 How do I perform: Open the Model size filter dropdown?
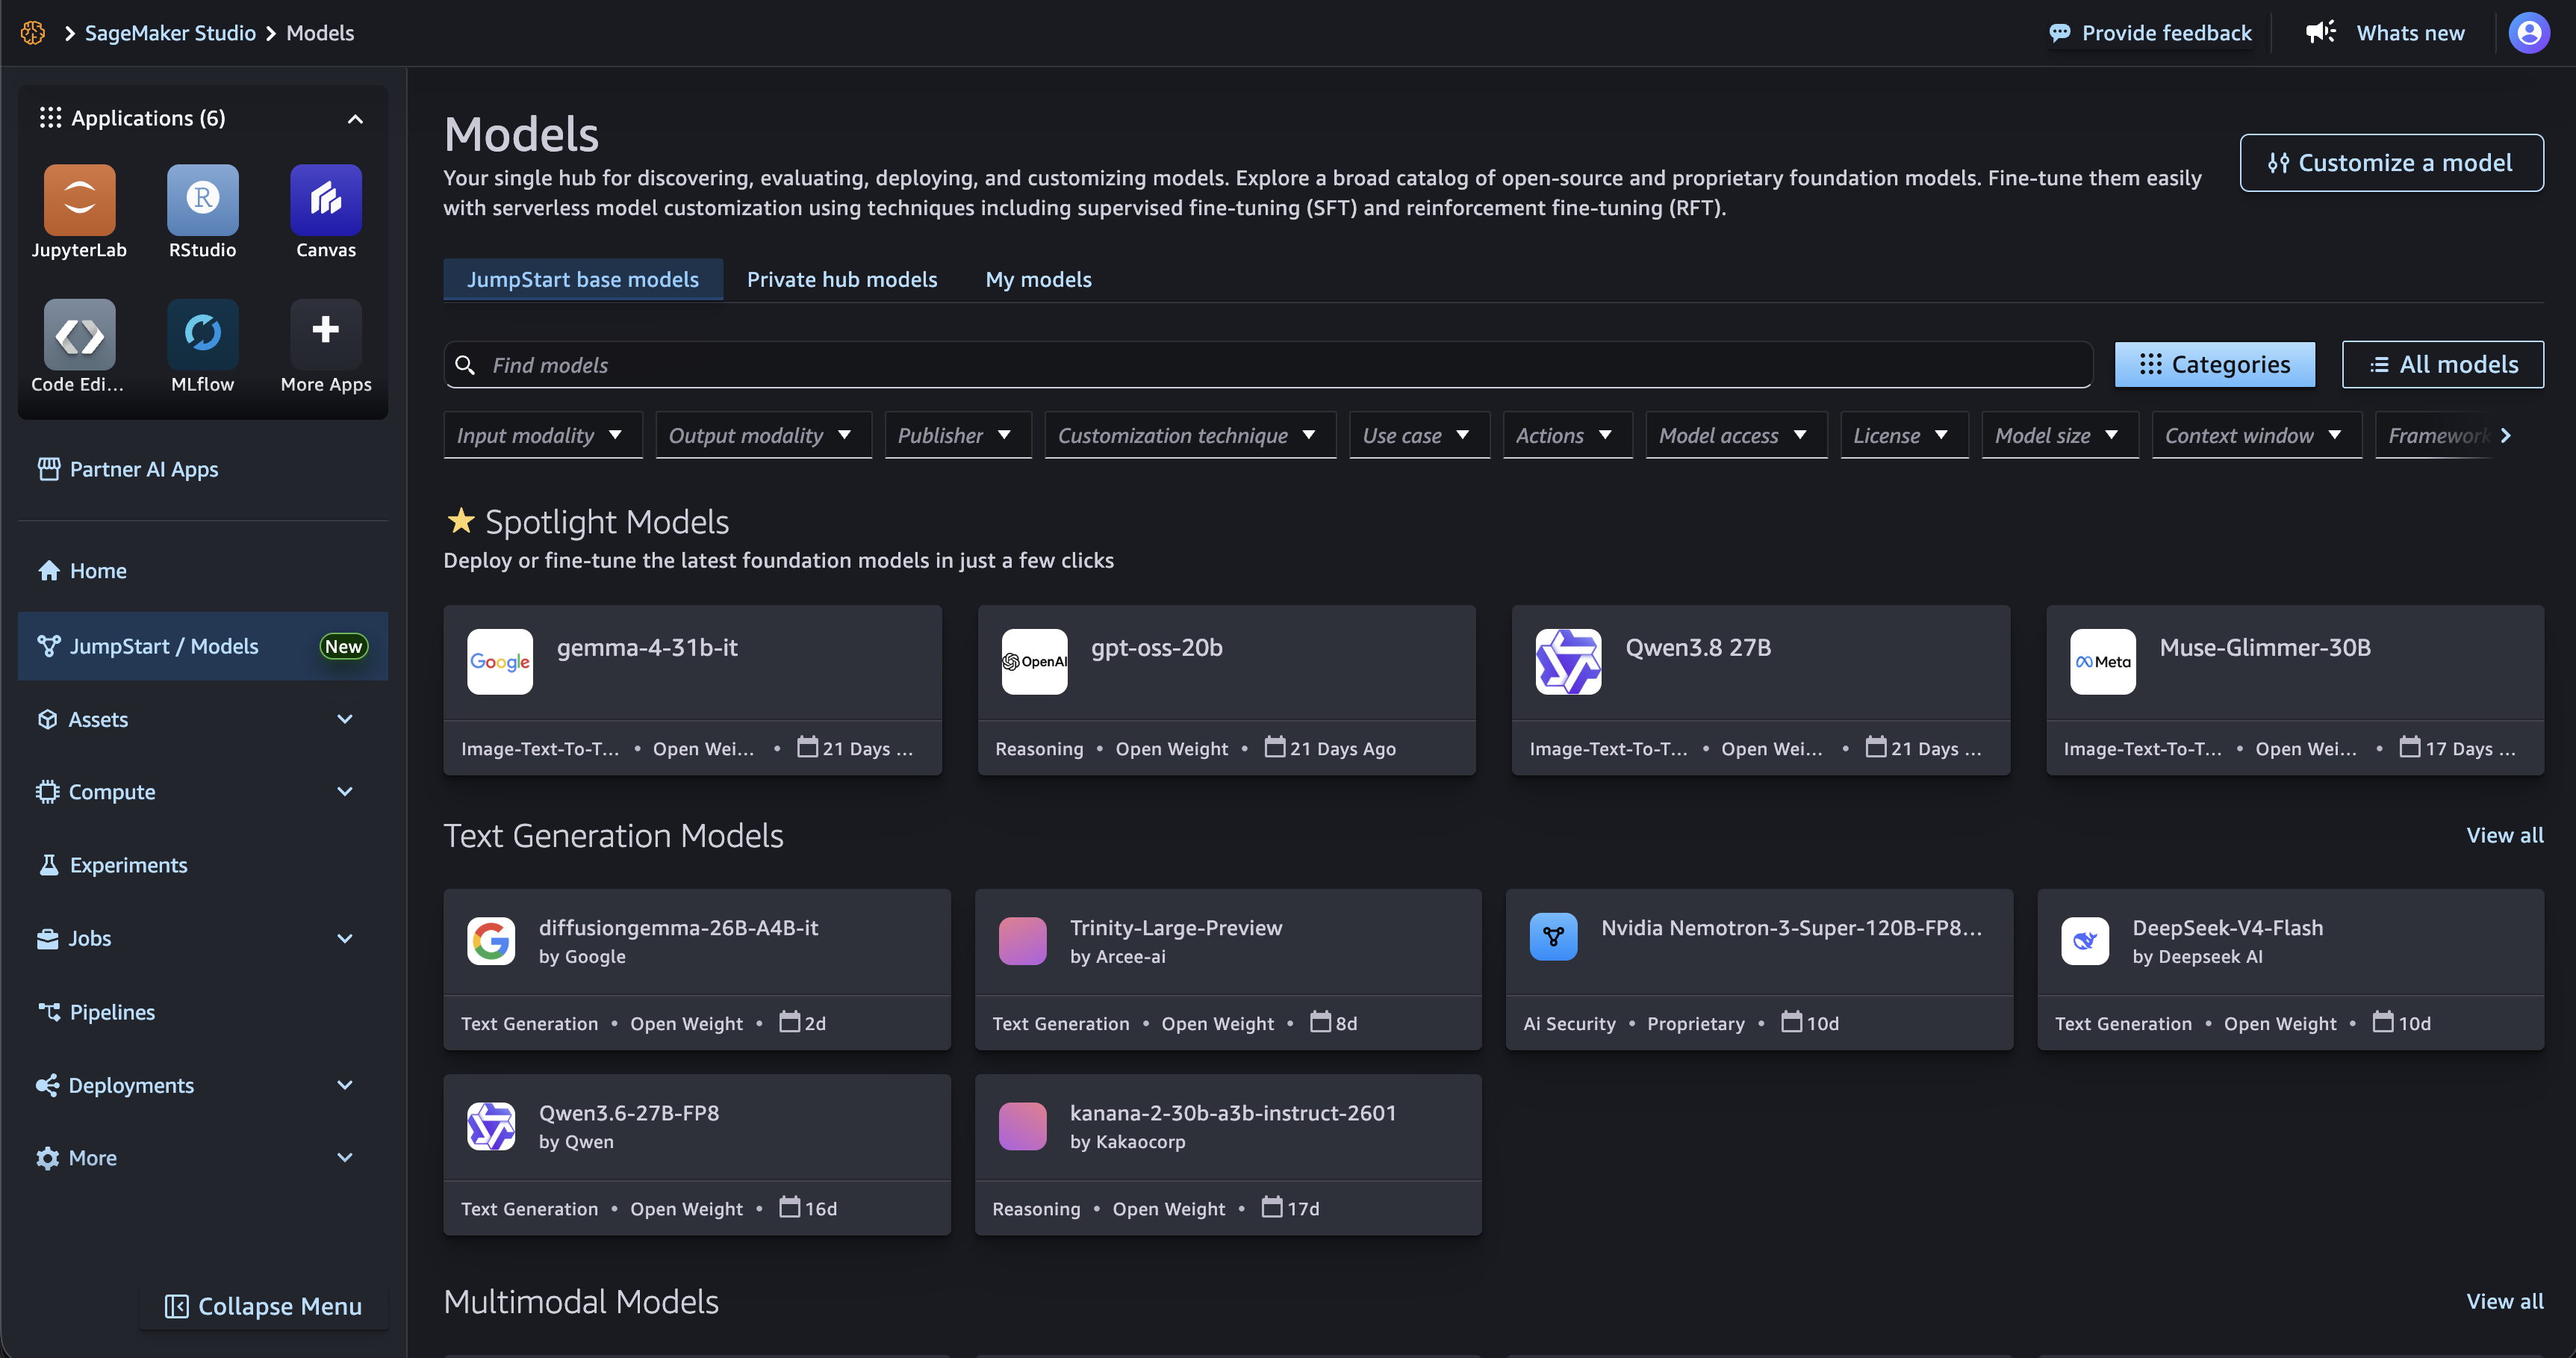(x=2059, y=435)
